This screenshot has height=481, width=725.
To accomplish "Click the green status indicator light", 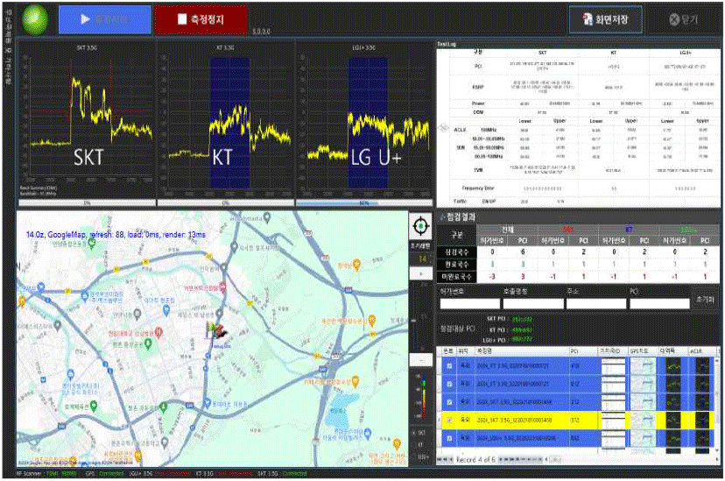I will (35, 19).
